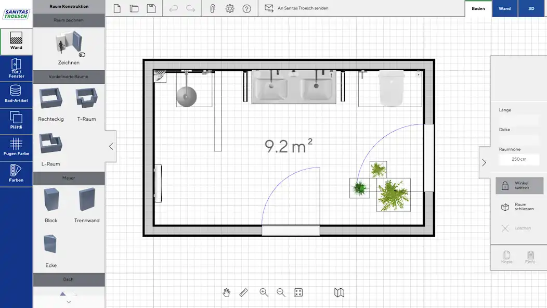The height and width of the screenshot is (308, 547).
Task: Activate the ruler measuring tool
Action: tap(243, 292)
